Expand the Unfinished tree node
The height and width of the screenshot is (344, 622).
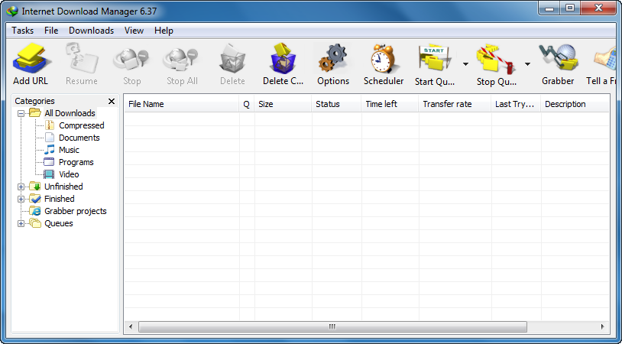click(x=21, y=187)
